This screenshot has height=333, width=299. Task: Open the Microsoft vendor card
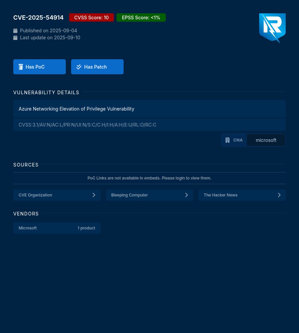pyautogui.click(x=57, y=228)
